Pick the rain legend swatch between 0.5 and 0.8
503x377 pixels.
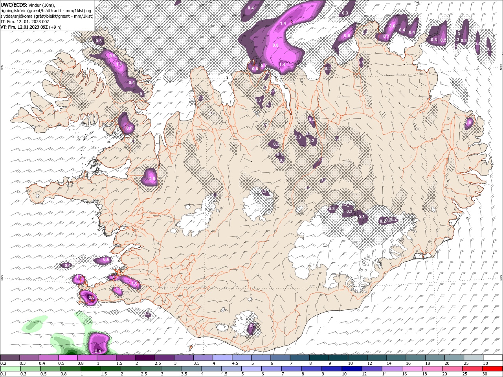point(50,369)
